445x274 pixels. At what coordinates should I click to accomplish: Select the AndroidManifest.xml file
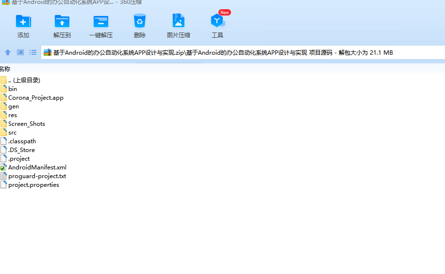(37, 167)
